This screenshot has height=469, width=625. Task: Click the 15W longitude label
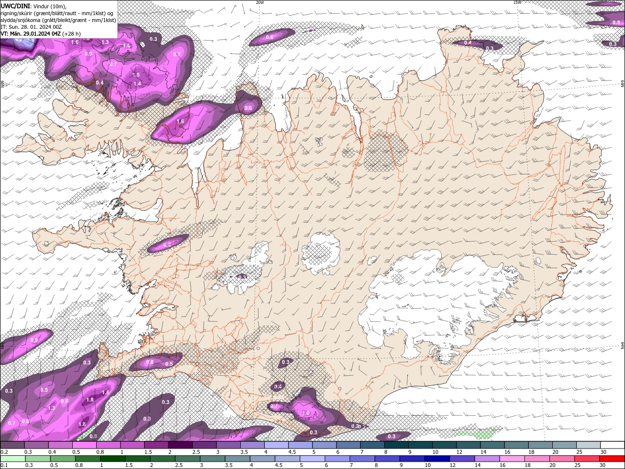517,2
